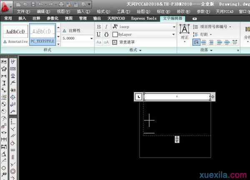
Task: Open the 对正 justification button
Action: coord(184,32)
